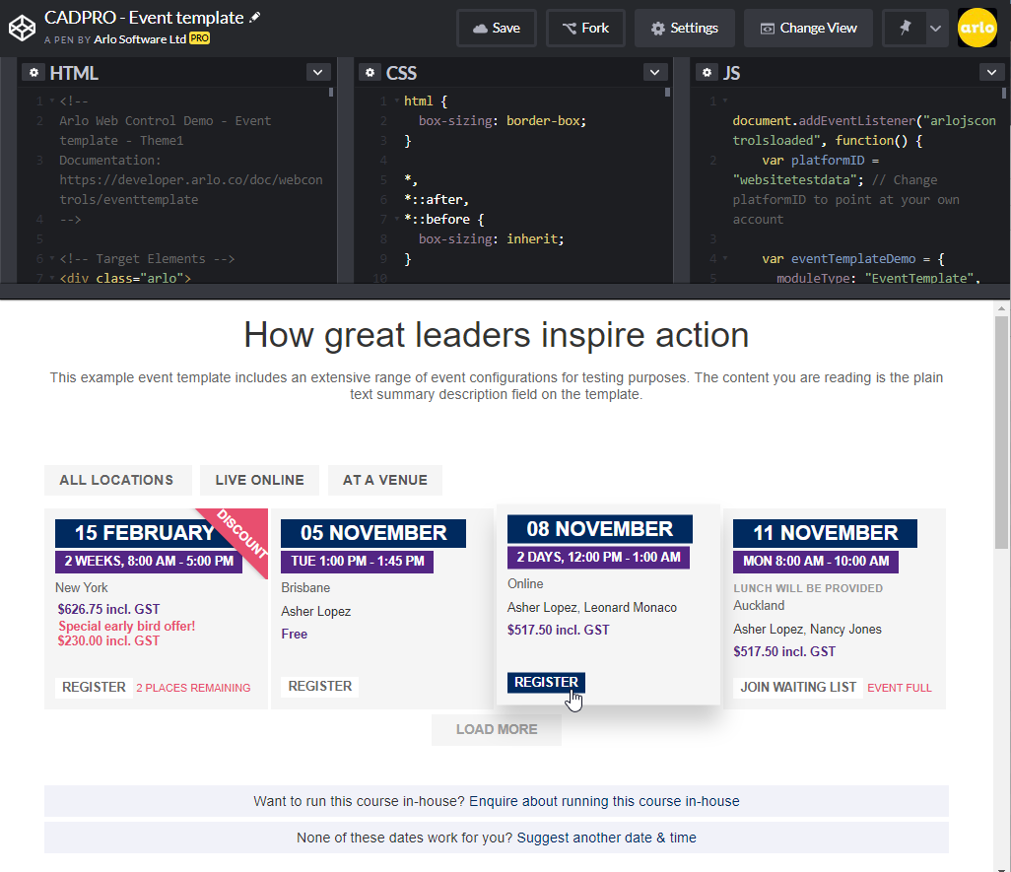
Task: Register for the 08 November event
Action: (546, 682)
